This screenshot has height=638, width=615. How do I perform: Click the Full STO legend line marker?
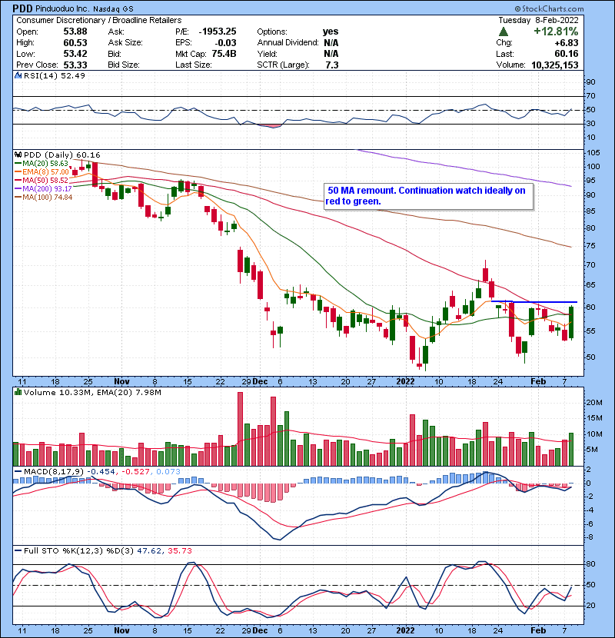tap(18, 551)
